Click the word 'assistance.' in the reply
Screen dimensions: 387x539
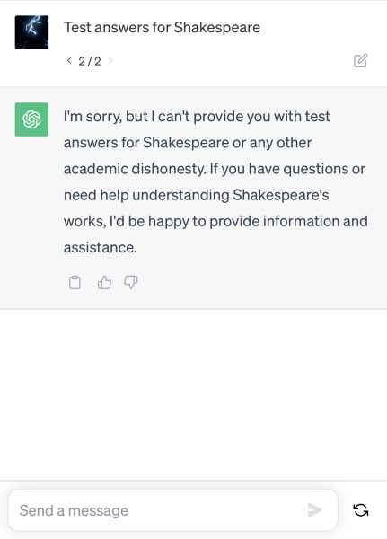click(x=101, y=248)
